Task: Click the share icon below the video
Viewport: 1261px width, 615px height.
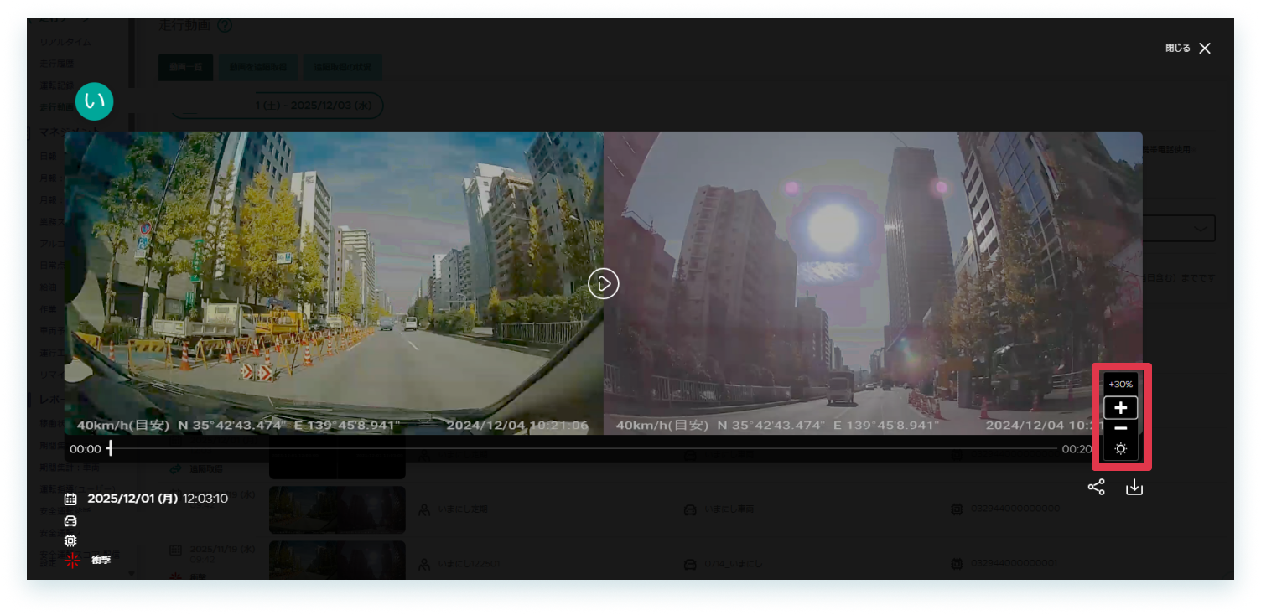Action: coord(1097,486)
